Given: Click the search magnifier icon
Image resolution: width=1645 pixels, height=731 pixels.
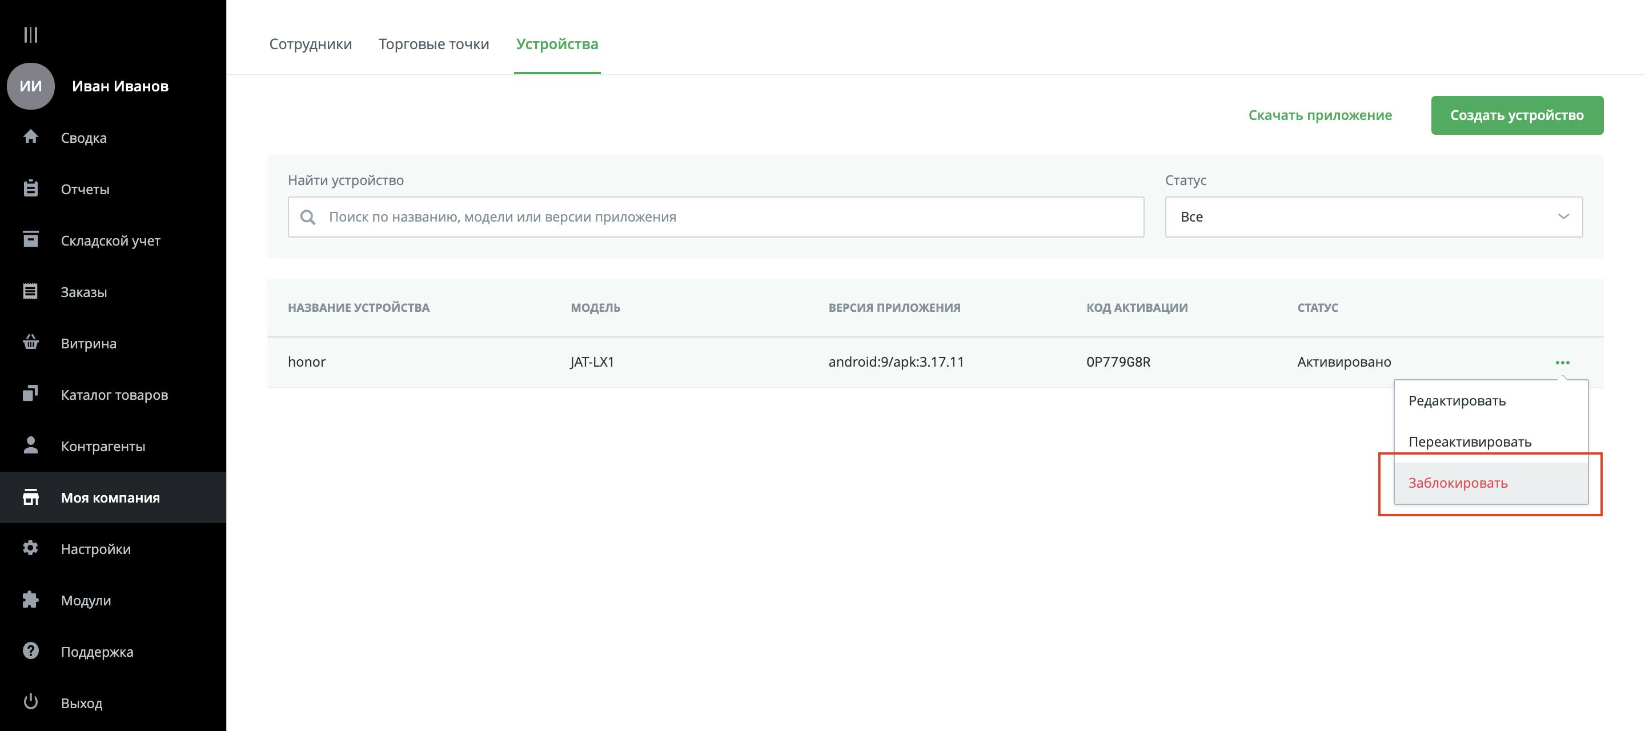Looking at the screenshot, I should pyautogui.click(x=308, y=217).
